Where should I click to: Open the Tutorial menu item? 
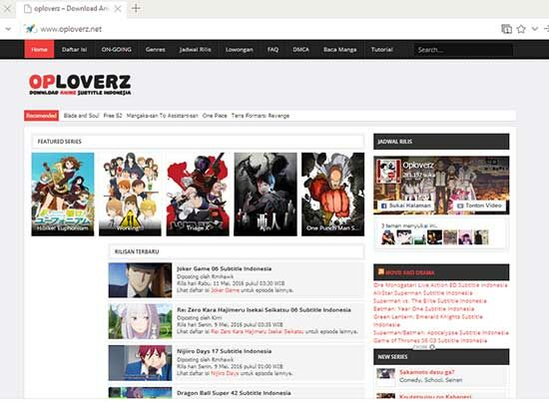pos(381,49)
